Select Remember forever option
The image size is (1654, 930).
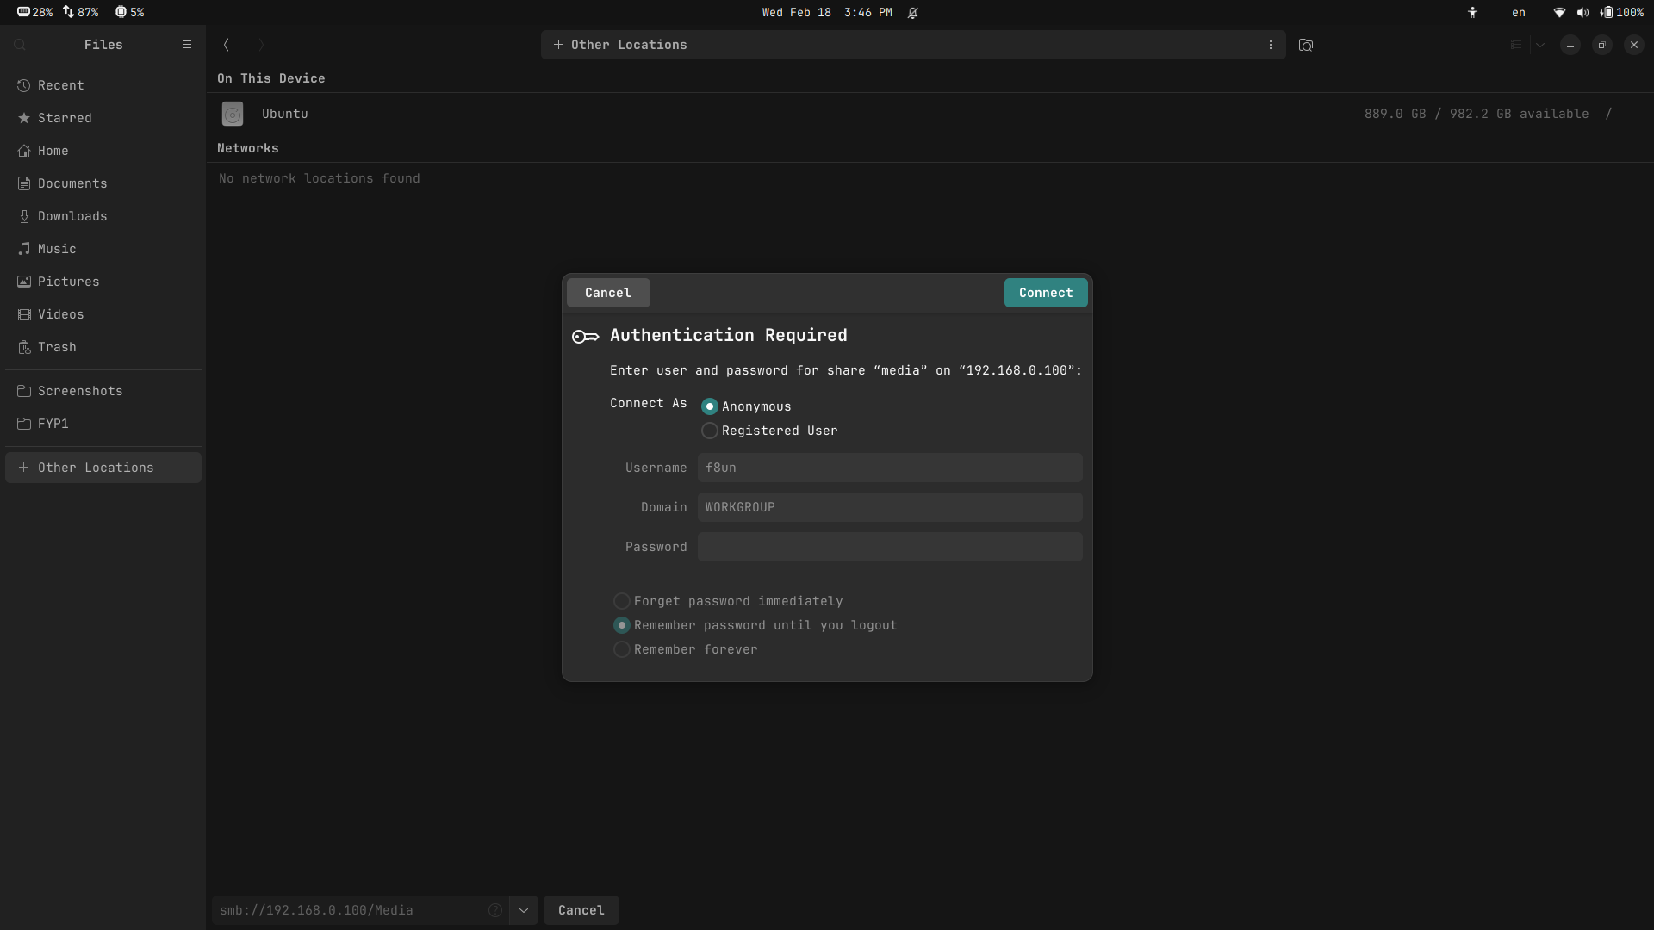pos(622,649)
